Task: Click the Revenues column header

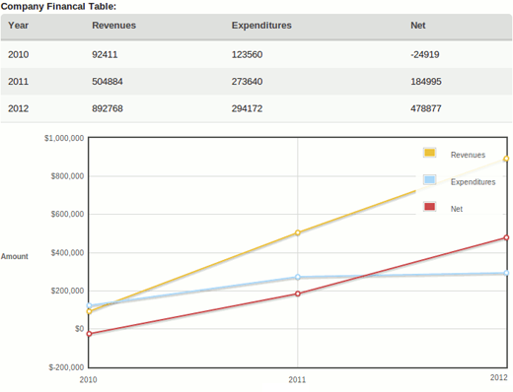Action: click(x=113, y=26)
